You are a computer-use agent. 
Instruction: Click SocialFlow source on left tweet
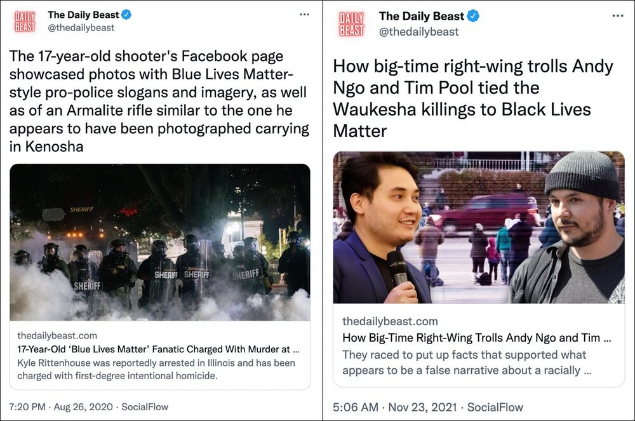[145, 407]
